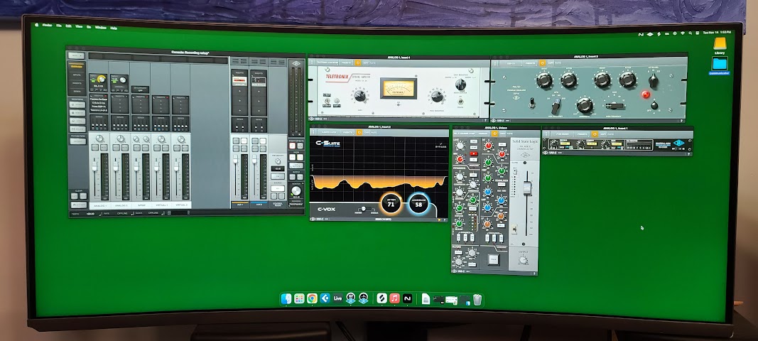
Task: Click the ANALOG 1 pan knob
Action: click(99, 139)
